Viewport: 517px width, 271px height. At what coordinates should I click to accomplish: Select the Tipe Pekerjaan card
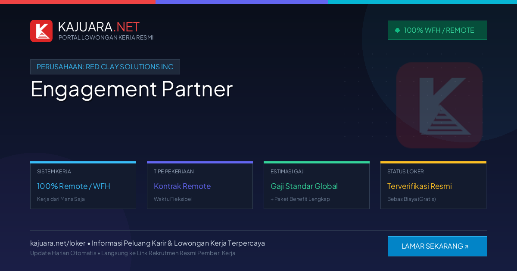[200, 185]
